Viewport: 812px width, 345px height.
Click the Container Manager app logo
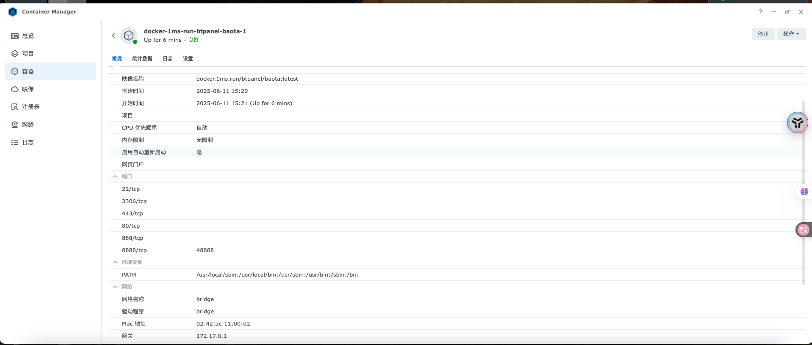[13, 12]
